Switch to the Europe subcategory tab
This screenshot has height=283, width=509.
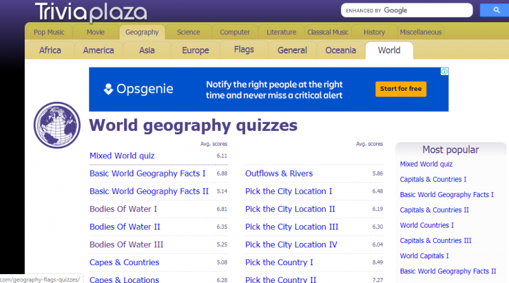(195, 50)
